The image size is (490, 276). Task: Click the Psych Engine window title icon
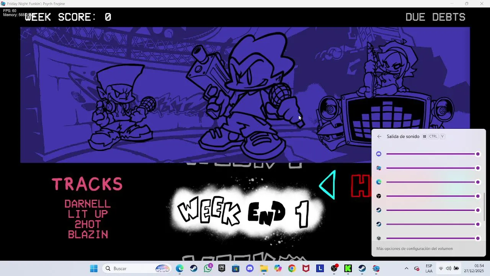pos(3,4)
